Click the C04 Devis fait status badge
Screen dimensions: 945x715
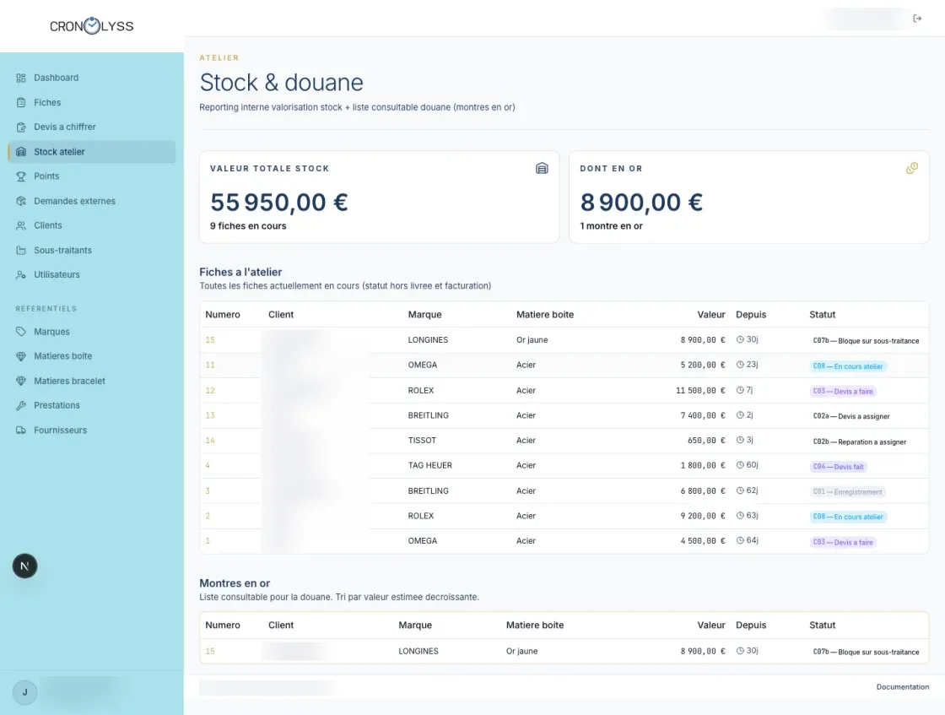[x=839, y=467]
